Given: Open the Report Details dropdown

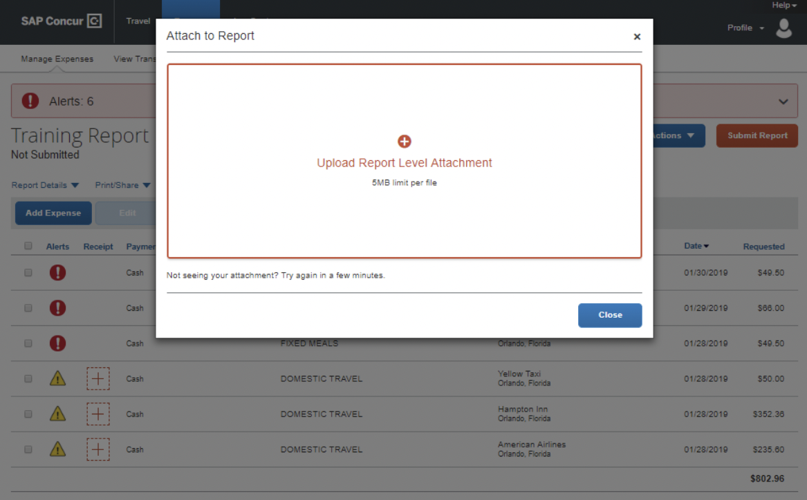Looking at the screenshot, I should pyautogui.click(x=46, y=185).
